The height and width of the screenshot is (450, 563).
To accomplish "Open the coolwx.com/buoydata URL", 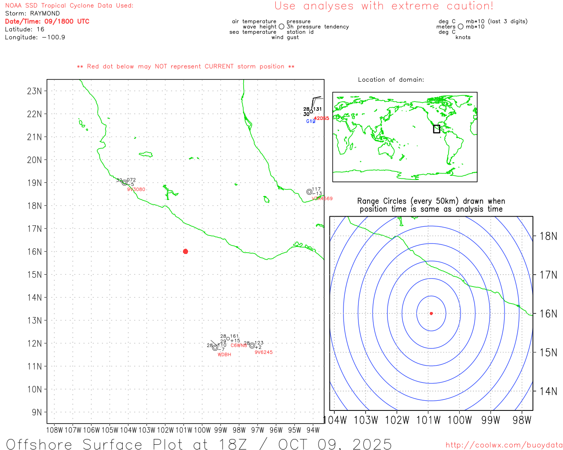I will click(504, 445).
